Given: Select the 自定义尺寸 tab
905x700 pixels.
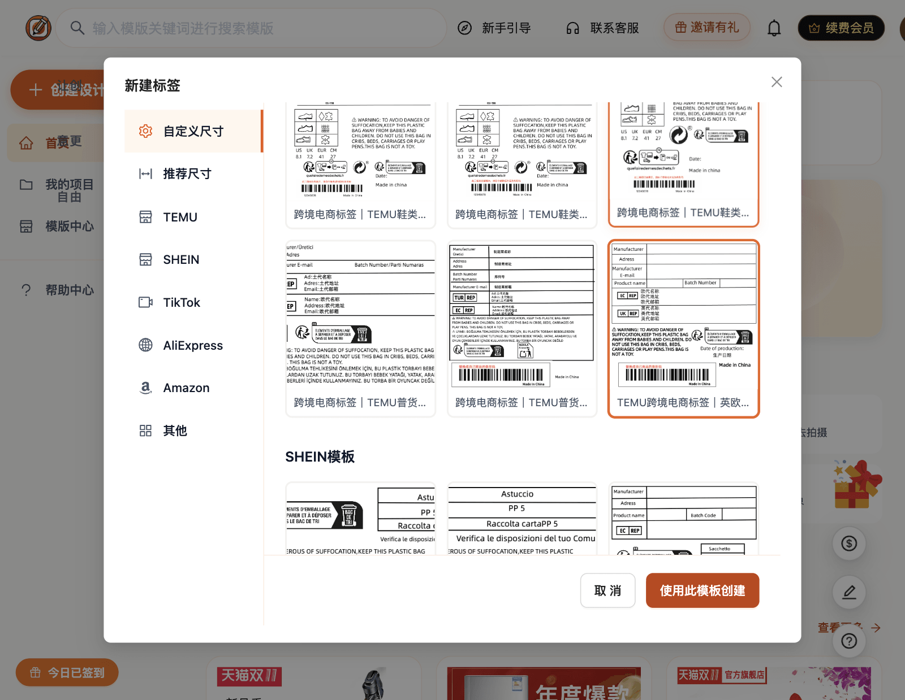Looking at the screenshot, I should 193,131.
